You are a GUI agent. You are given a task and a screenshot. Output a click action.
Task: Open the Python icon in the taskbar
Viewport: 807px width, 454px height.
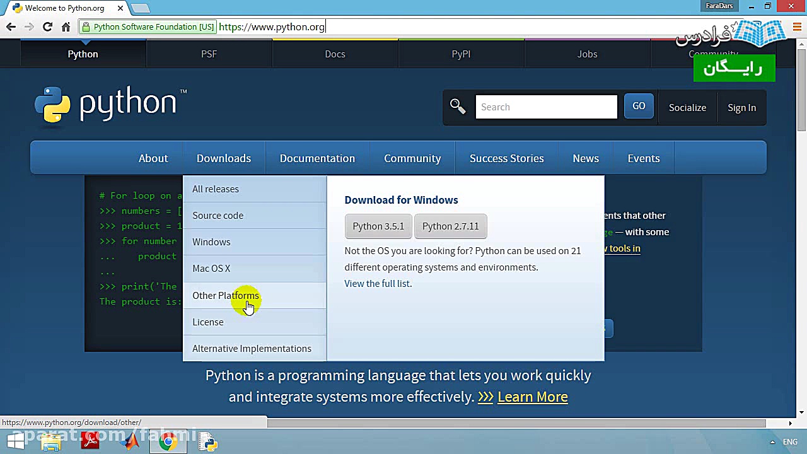[207, 441]
